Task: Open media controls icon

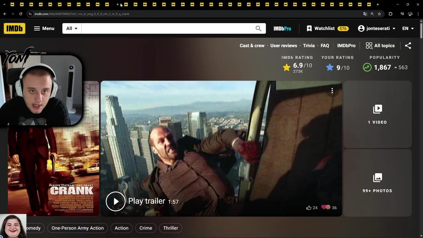Action: [x=402, y=14]
